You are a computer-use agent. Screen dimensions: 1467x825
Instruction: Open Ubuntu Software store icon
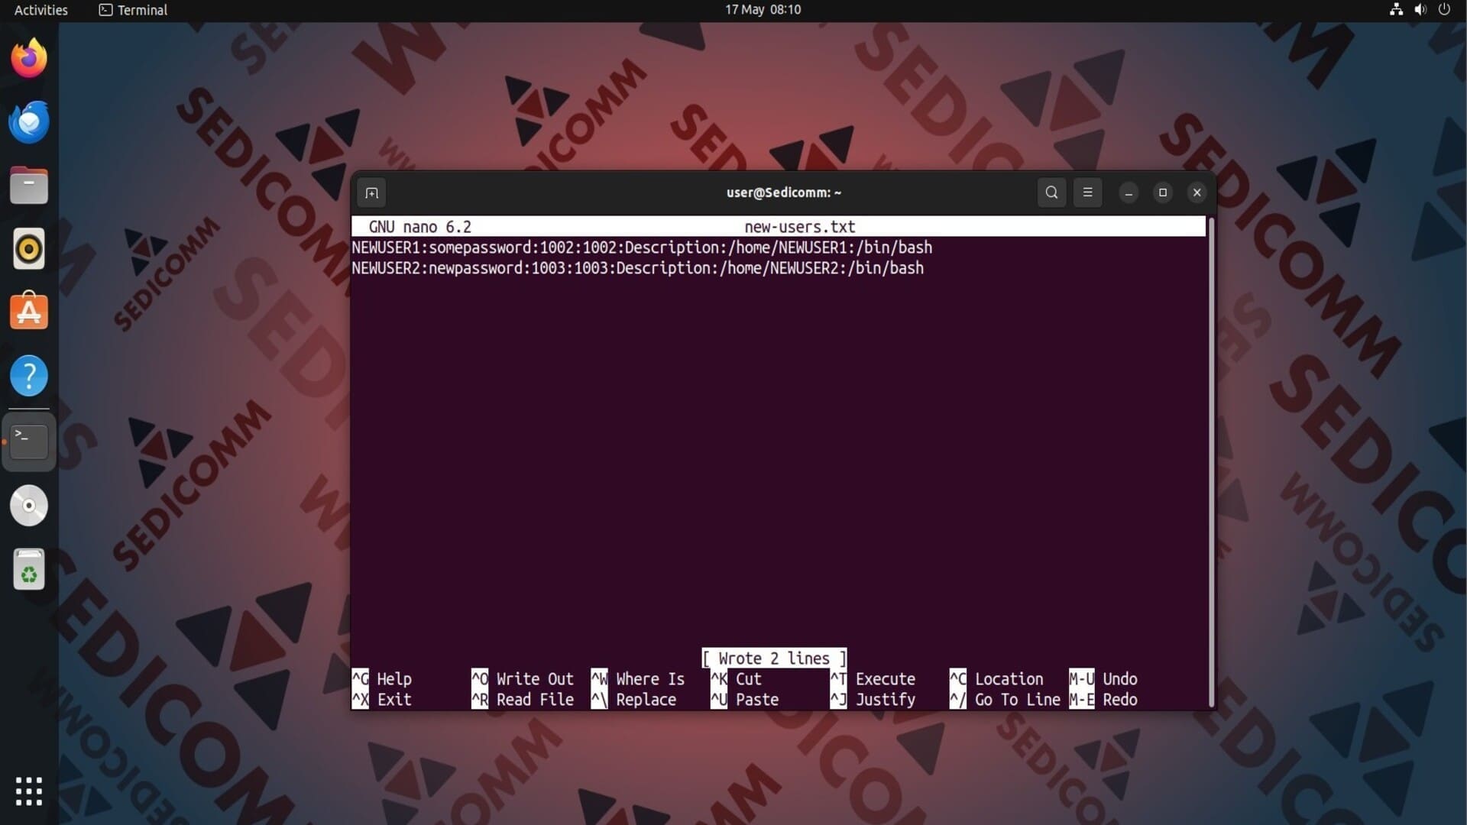pos(29,312)
